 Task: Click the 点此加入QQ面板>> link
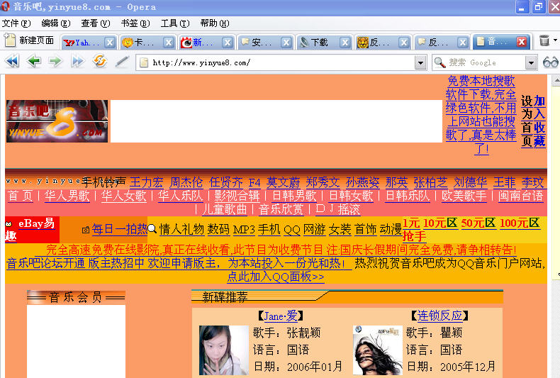[x=276, y=277]
